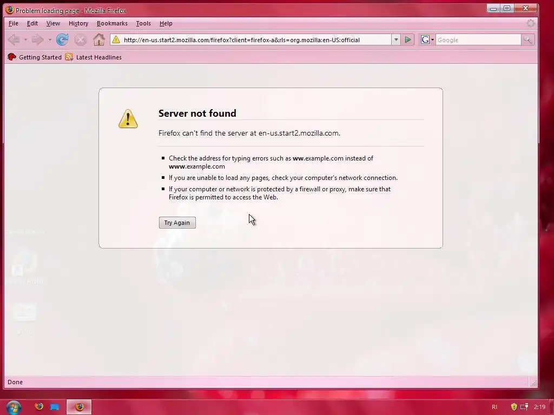The height and width of the screenshot is (415, 554).
Task: Click the security shield tray icon
Action: pos(514,407)
